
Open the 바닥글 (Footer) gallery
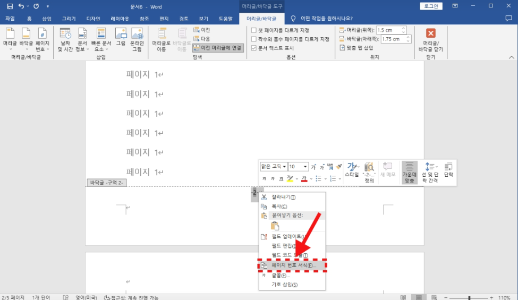tap(26, 39)
